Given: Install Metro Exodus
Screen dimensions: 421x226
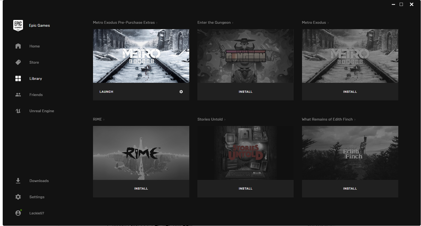Looking at the screenshot, I should [x=350, y=92].
